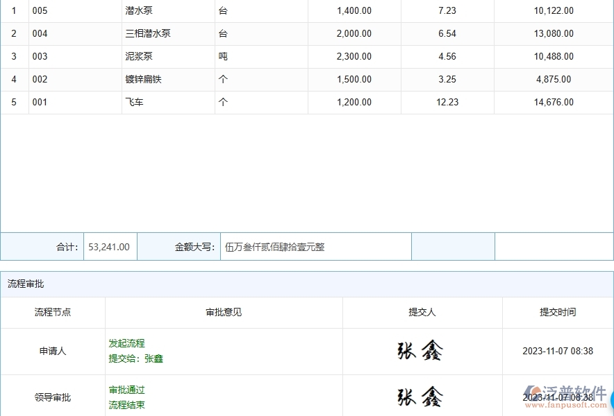The width and height of the screenshot is (614, 416).
Task: Click the 提交给：张鑫 link
Action: pos(137,359)
